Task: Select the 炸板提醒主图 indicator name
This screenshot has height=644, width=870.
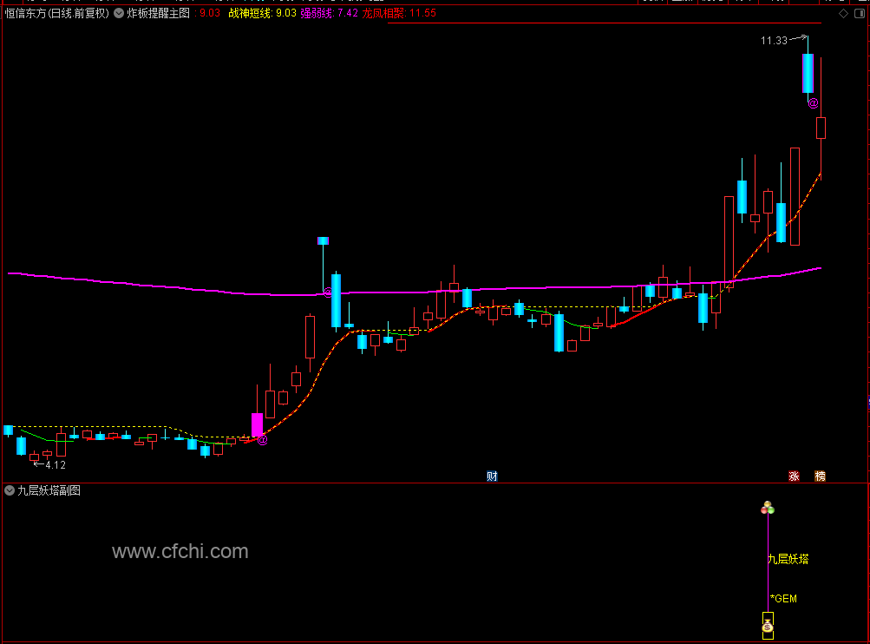Action: point(158,13)
